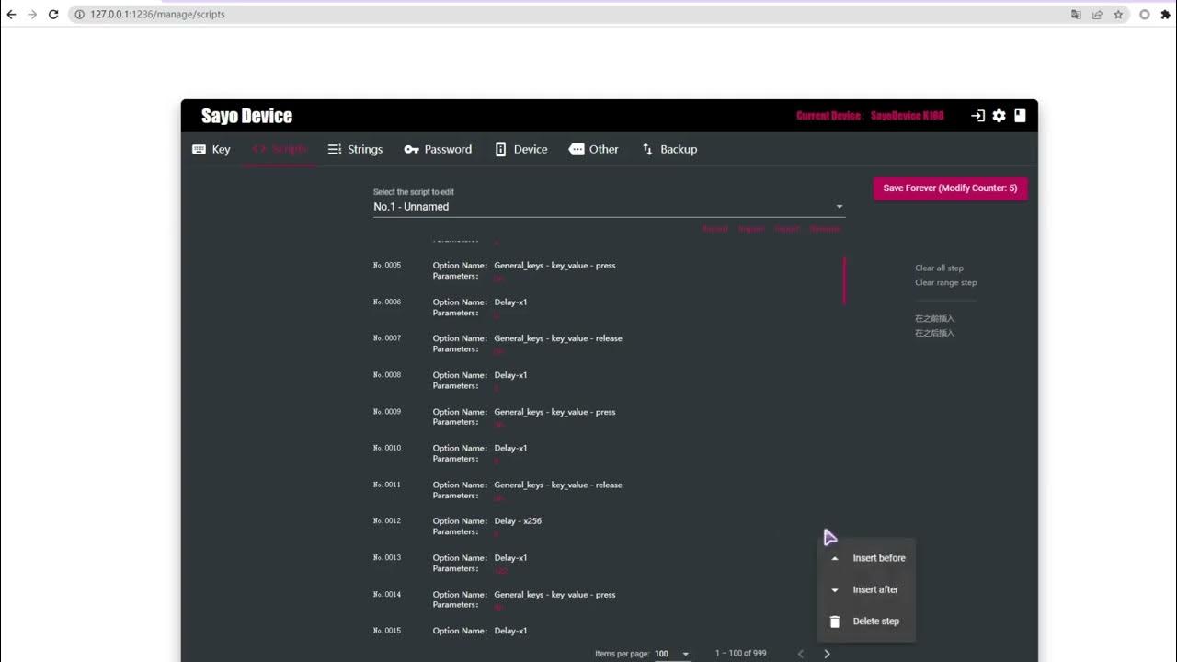
Task: Choose Insert before from context menu
Action: tap(865, 558)
